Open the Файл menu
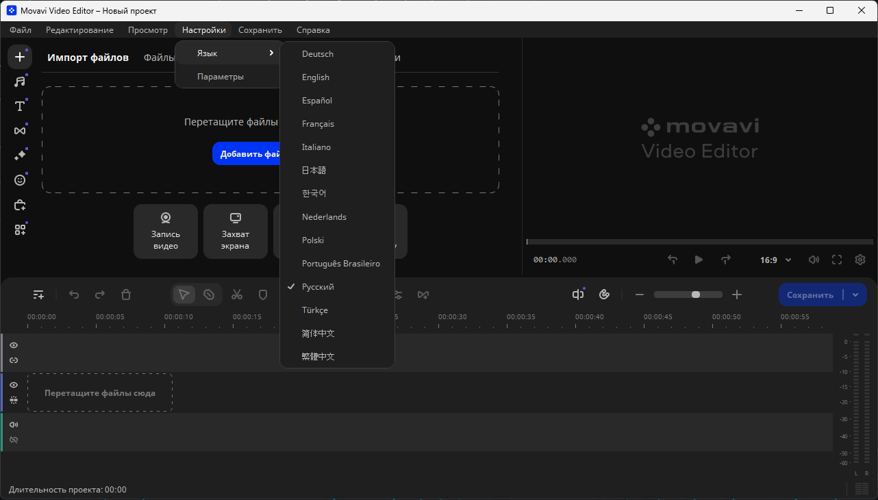878x500 pixels. click(x=21, y=30)
